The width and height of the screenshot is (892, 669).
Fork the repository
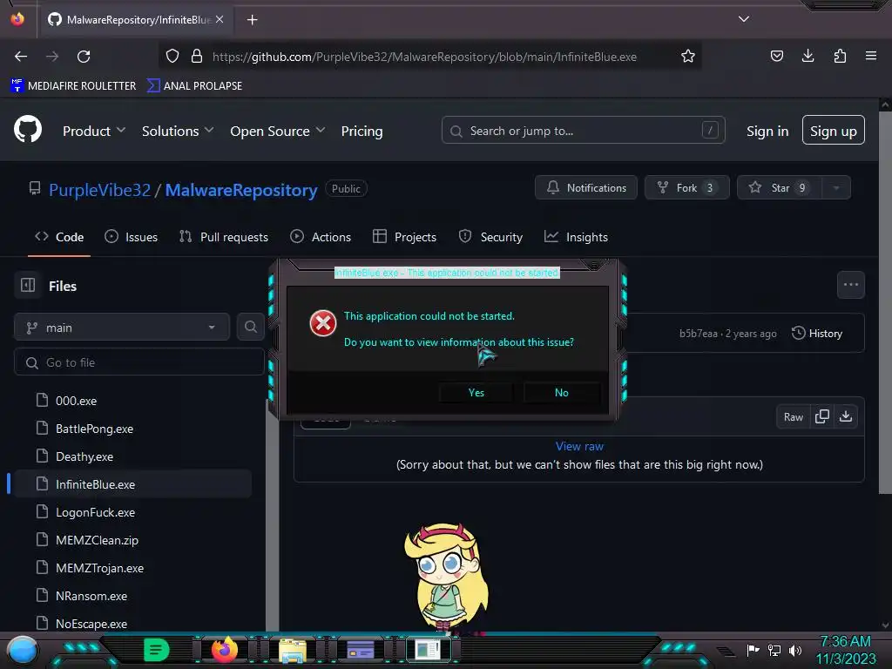click(686, 188)
